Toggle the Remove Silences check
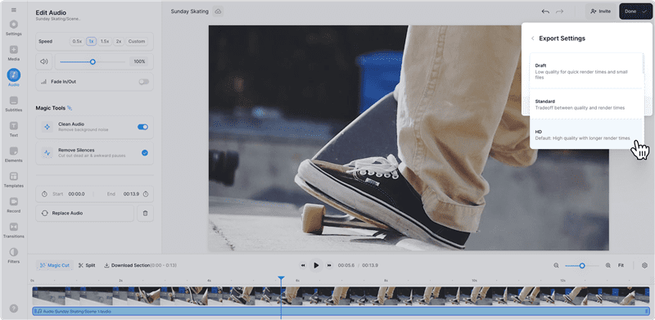 (145, 153)
